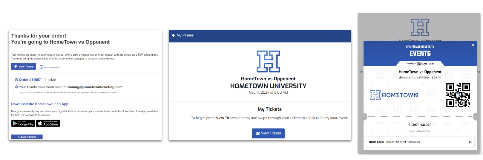Close the ticket popup with the X
Image resolution: width=483 pixels, height=160 pixels.
[473, 45]
